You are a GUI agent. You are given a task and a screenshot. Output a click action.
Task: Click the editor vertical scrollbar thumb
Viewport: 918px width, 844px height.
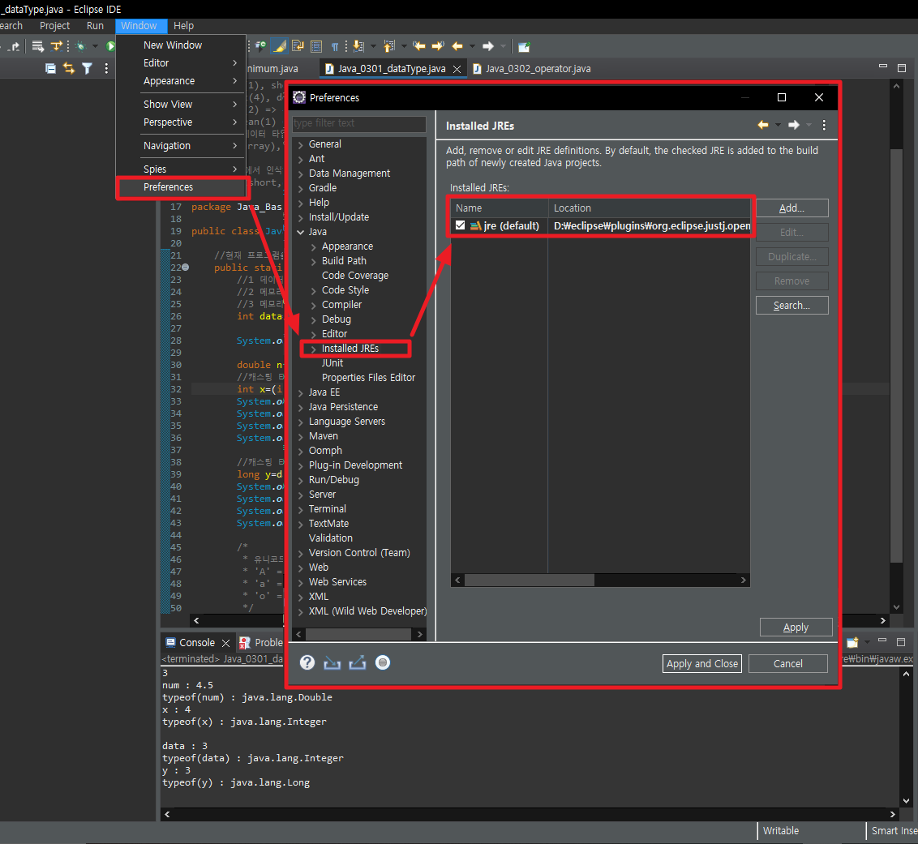pyautogui.click(x=896, y=356)
